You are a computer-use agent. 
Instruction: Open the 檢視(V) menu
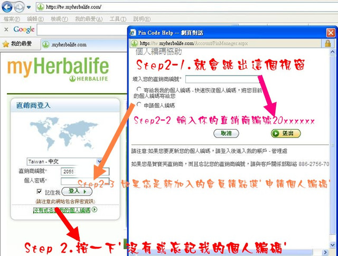(x=59, y=19)
